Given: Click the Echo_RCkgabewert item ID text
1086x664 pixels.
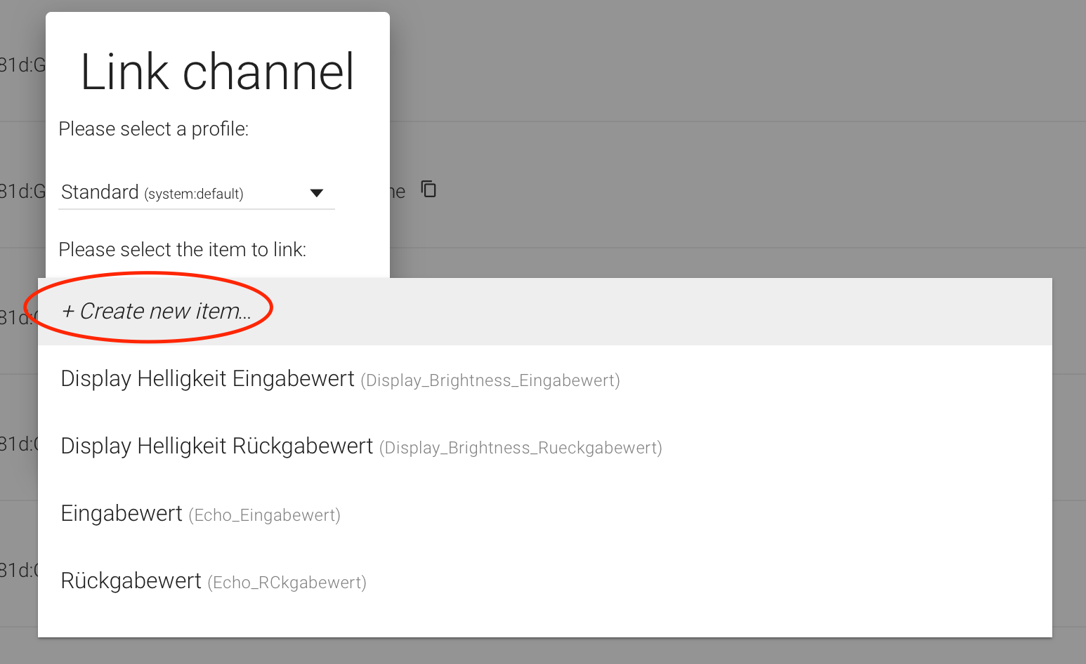Looking at the screenshot, I should point(287,583).
